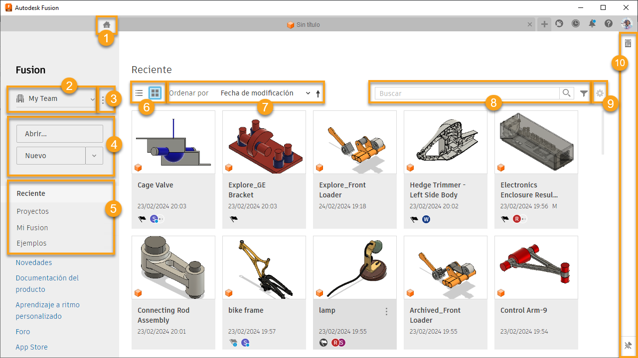Close the Sin título tab
Image resolution: width=638 pixels, height=358 pixels.
coord(530,24)
